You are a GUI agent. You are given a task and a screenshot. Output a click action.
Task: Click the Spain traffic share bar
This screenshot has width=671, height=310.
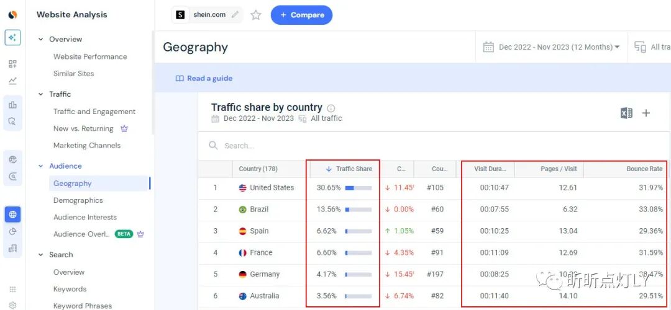[x=358, y=231]
